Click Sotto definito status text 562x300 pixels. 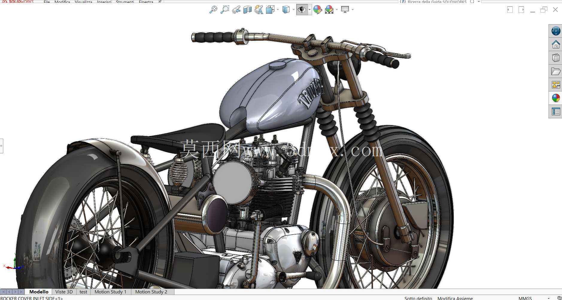418,298
